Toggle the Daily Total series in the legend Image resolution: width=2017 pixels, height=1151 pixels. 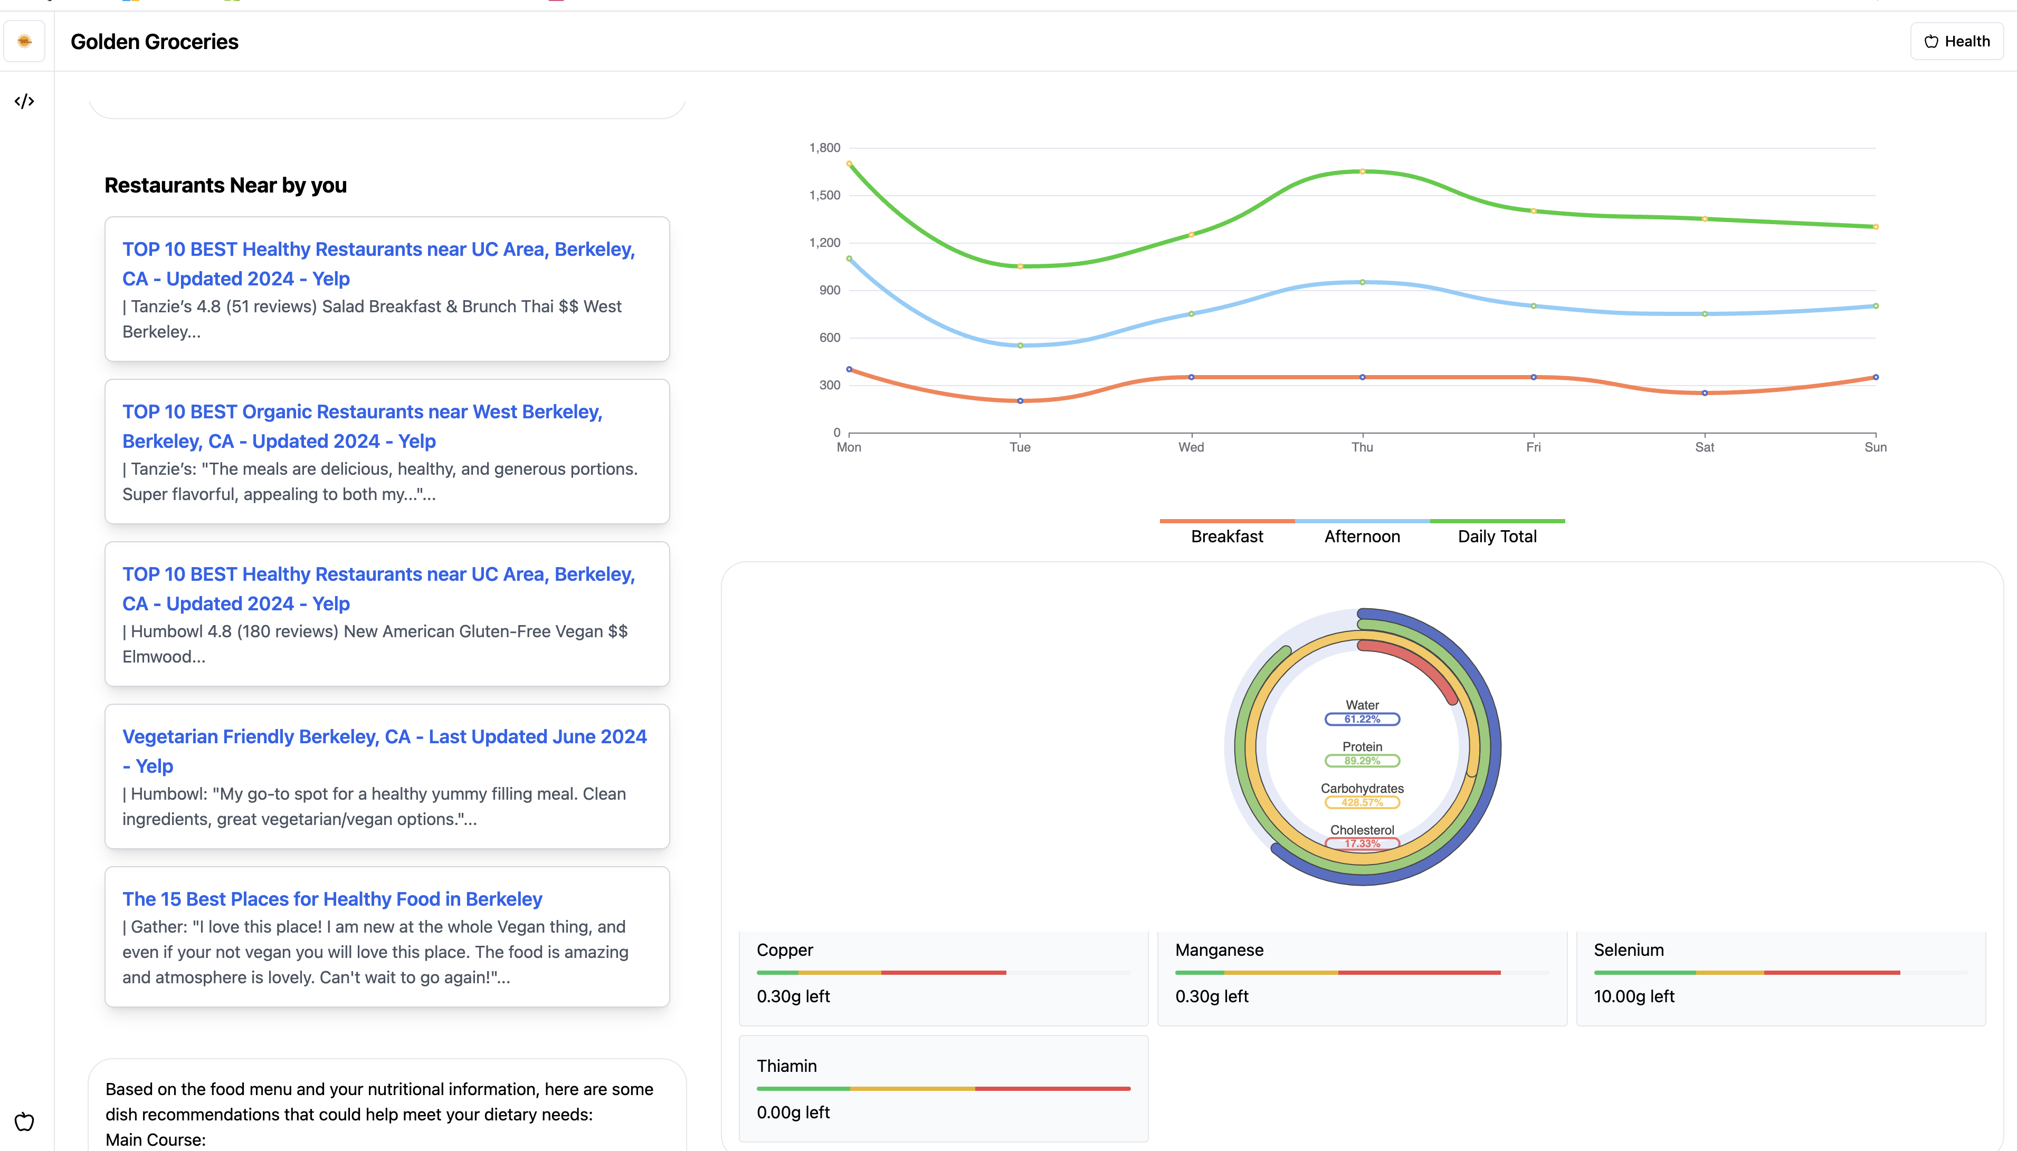click(x=1497, y=536)
